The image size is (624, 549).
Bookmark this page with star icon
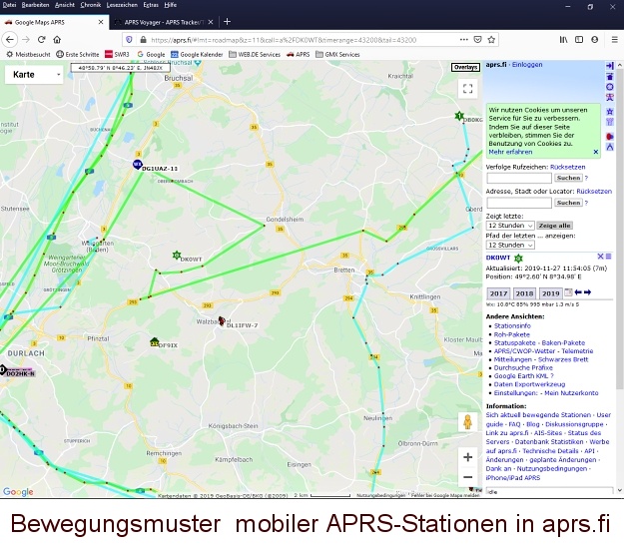491,39
